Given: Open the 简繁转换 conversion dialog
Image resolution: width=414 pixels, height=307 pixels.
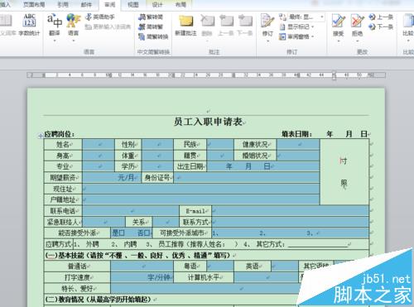Looking at the screenshot, I should click(153, 36).
